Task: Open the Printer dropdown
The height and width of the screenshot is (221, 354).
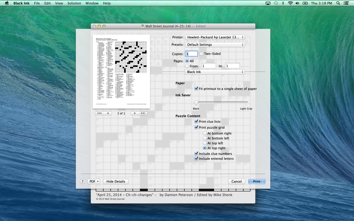Action: pyautogui.click(x=215, y=38)
